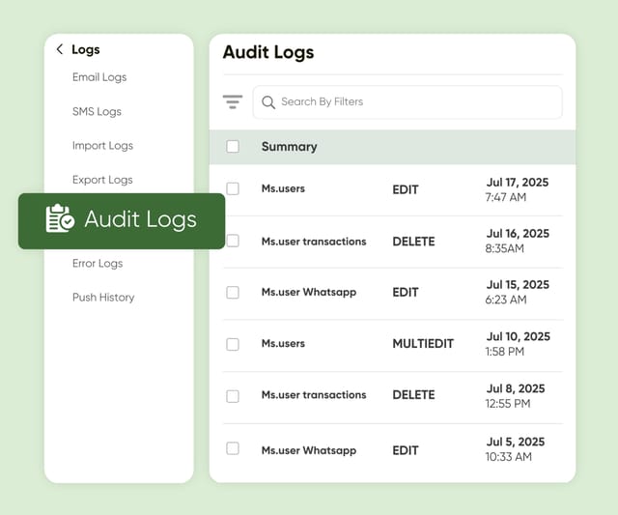The width and height of the screenshot is (618, 515).
Task: Check the Jul 16 Ms.user transactions checkbox
Action: point(233,241)
